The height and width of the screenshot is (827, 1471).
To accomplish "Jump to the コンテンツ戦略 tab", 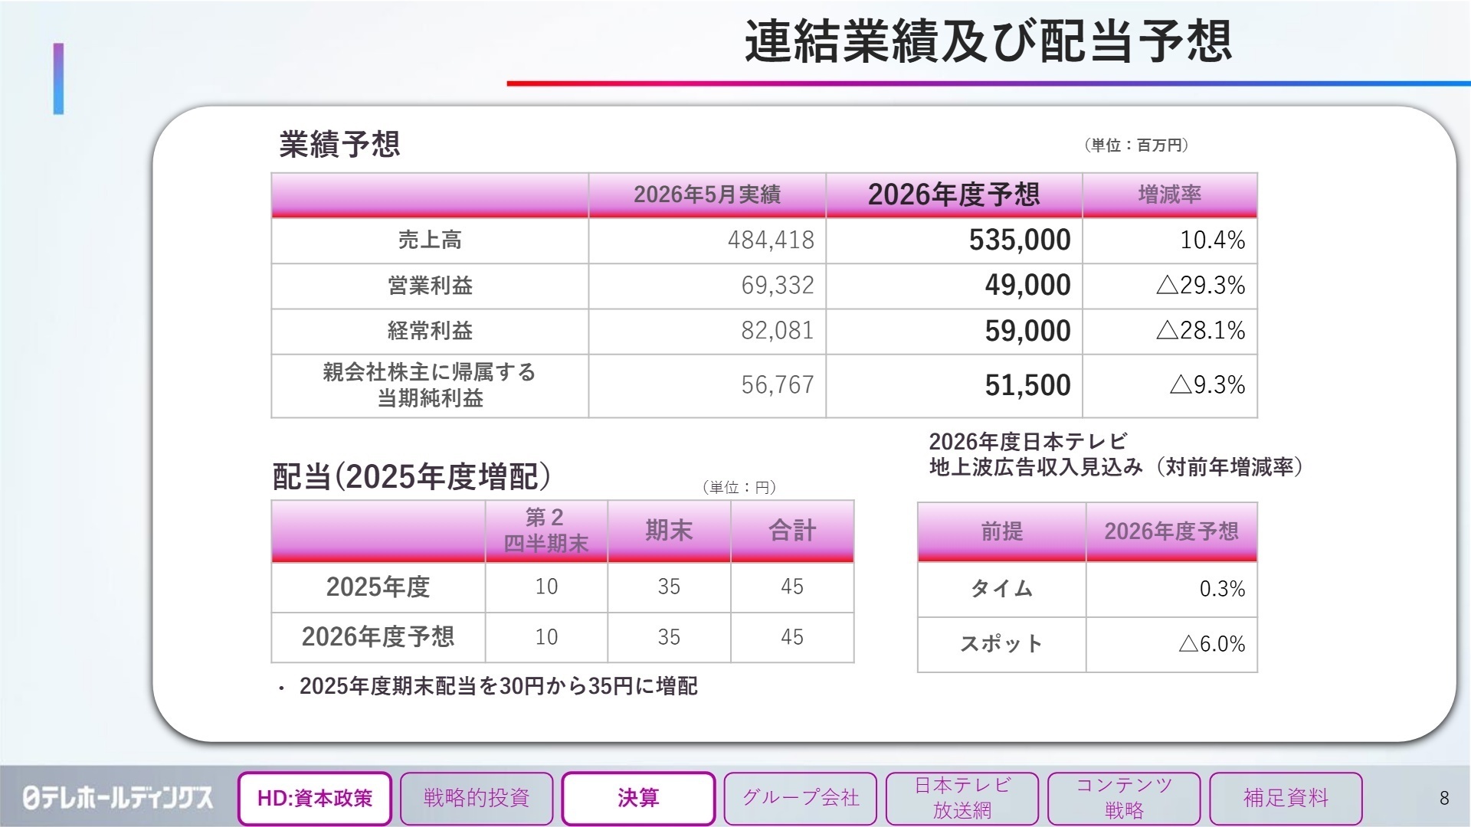I will [x=1124, y=798].
